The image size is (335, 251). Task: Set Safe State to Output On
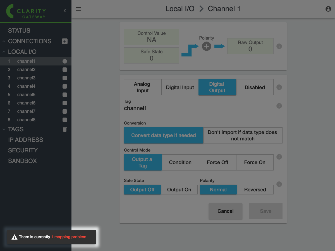(x=179, y=190)
